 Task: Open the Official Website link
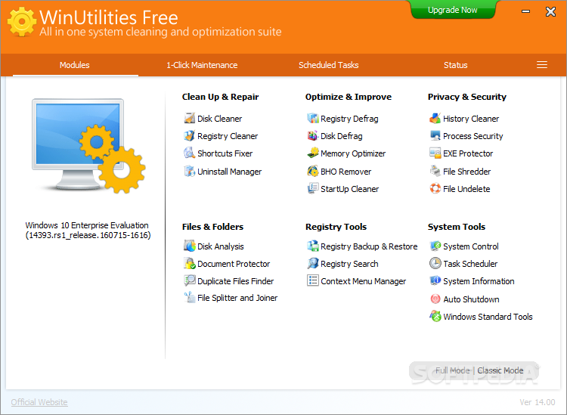(x=39, y=402)
